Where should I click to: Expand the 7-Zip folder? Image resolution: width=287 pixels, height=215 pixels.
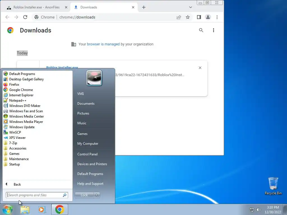point(13,143)
